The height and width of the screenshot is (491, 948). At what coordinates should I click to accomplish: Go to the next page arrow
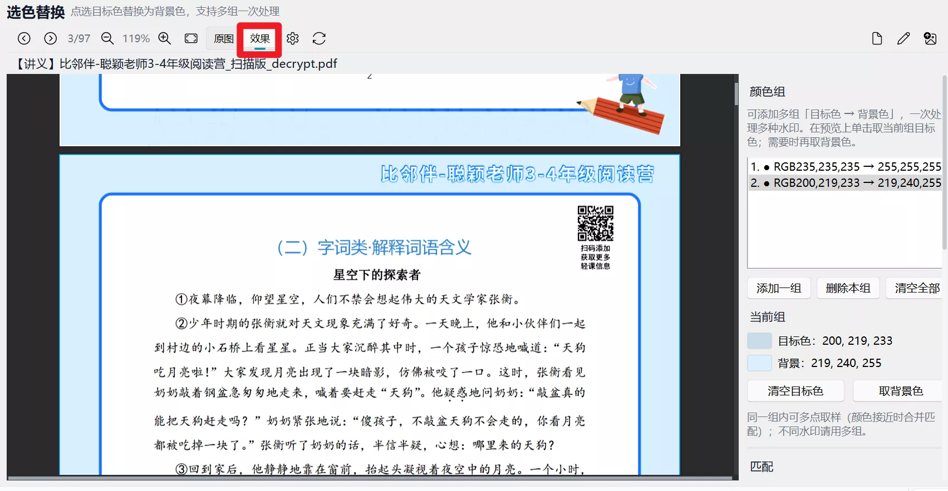pyautogui.click(x=51, y=38)
